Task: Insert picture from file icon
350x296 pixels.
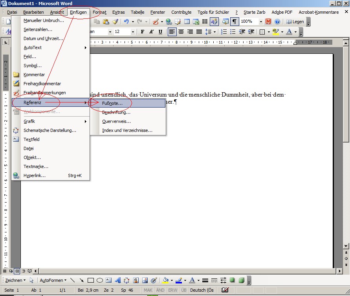Action: [145, 280]
